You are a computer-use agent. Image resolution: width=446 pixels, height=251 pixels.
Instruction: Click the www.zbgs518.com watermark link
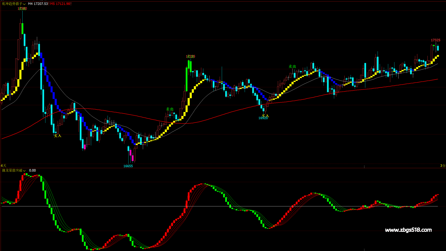(408, 230)
